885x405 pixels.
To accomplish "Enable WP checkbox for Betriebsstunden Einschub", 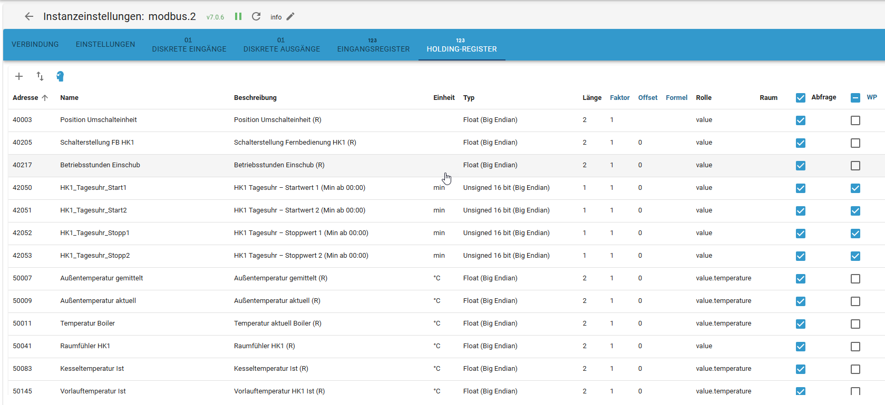I will [855, 166].
